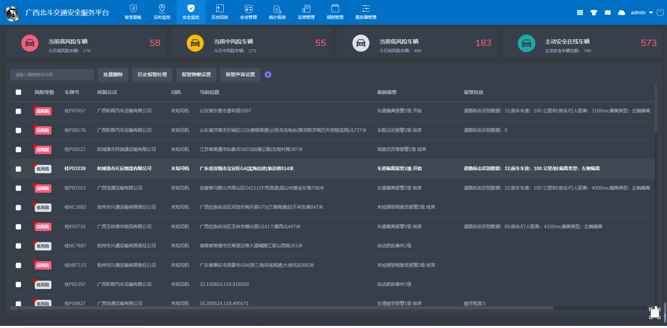Click location 山东省东营市垦利县S507
Image resolution: width=667 pixels, height=328 pixels.
[x=225, y=111]
